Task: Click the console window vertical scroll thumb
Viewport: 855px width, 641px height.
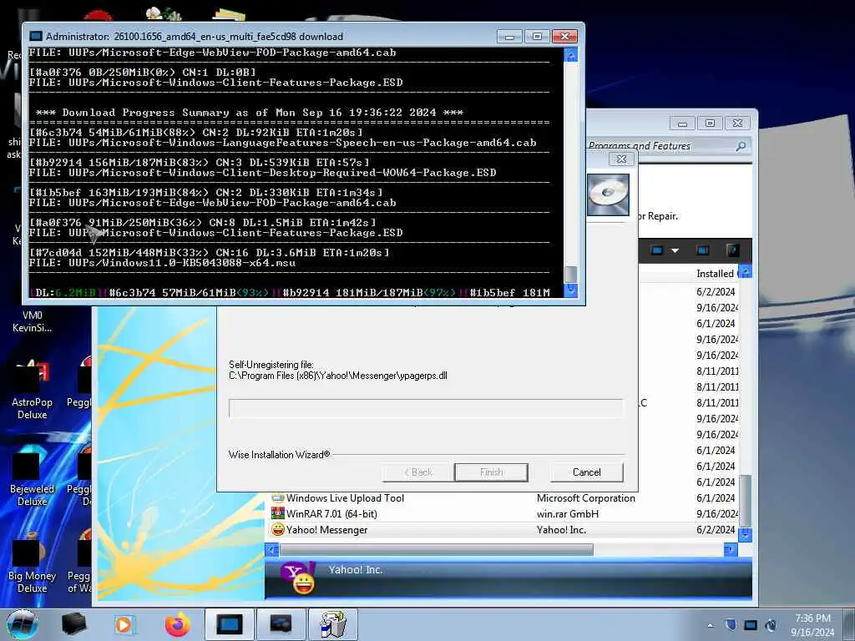Action: [570, 274]
